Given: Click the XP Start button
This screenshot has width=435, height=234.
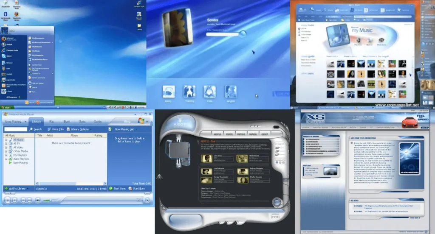Looking at the screenshot, I should (7, 107).
